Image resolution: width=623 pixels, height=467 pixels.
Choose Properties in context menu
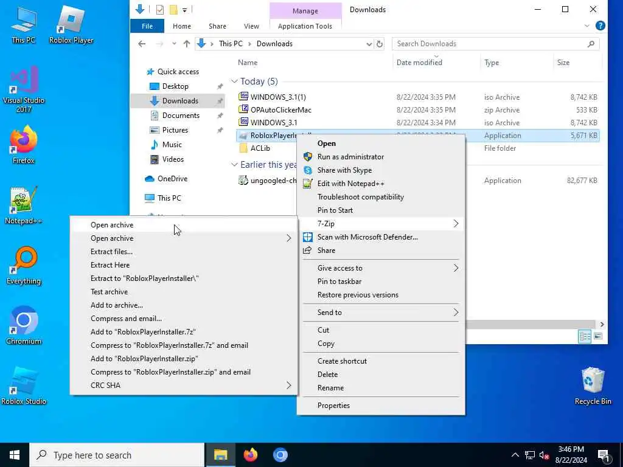381,405
